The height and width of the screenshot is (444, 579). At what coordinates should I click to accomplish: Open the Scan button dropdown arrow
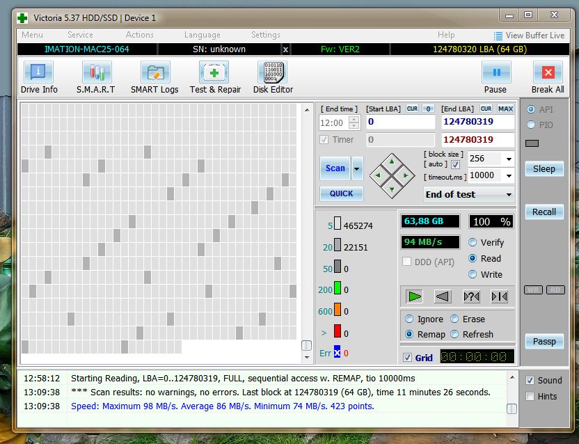click(357, 168)
